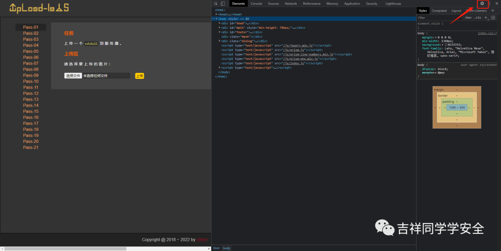Viewport: 501px width, 251px height.
Task: Expand the div class="dialog" node
Action: (219, 41)
